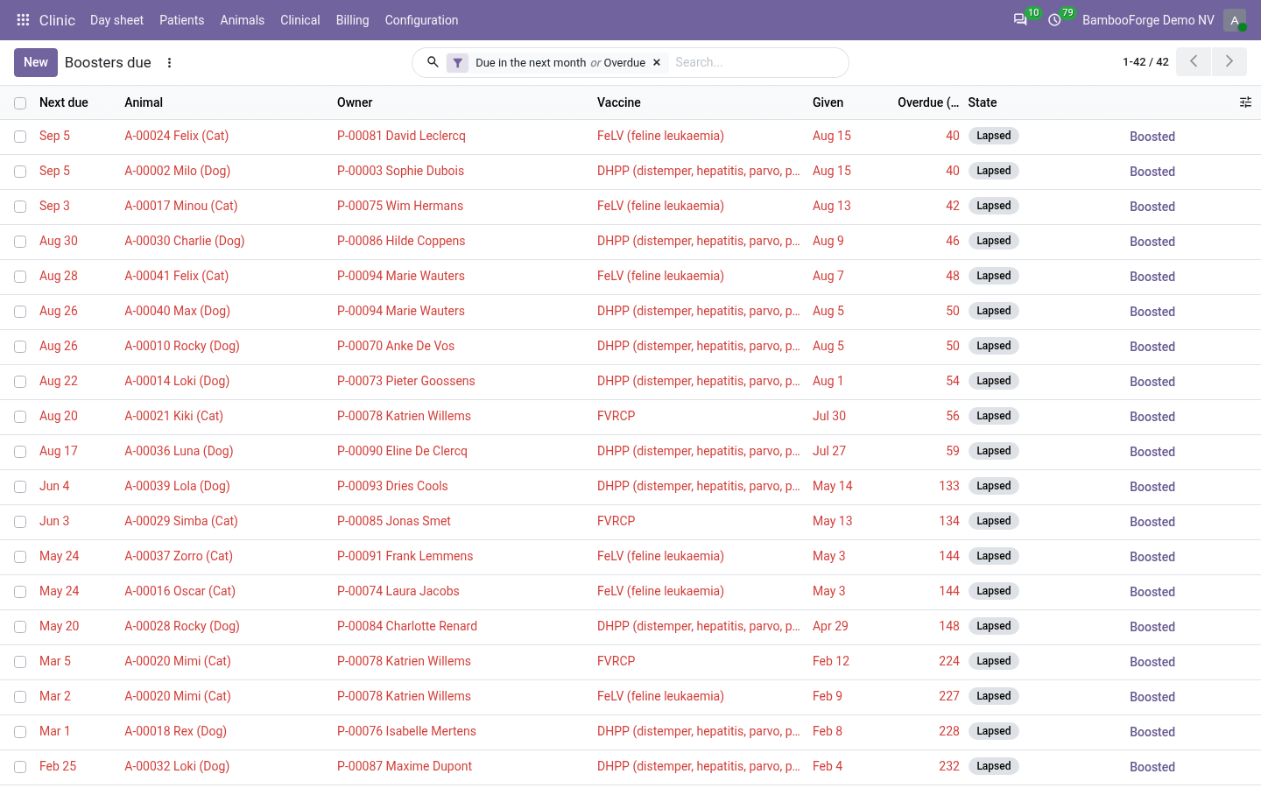Open the BambooForge Demo NV company switcher
This screenshot has height=788, width=1261.
(x=1148, y=20)
